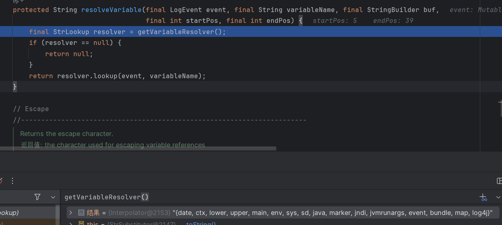Click the 返回值 return-value doc line
Screen dimensions: 502x225
[113, 145]
